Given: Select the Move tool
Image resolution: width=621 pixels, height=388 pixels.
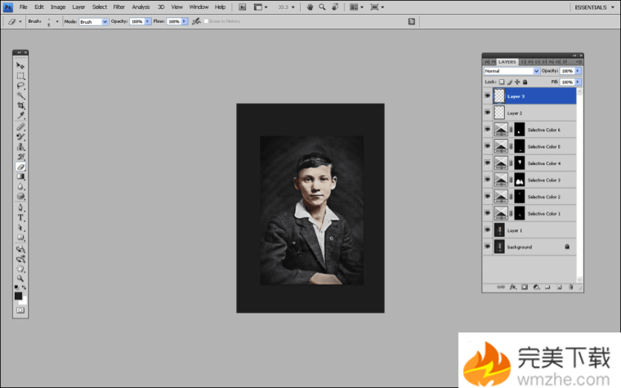Looking at the screenshot, I should [x=21, y=65].
